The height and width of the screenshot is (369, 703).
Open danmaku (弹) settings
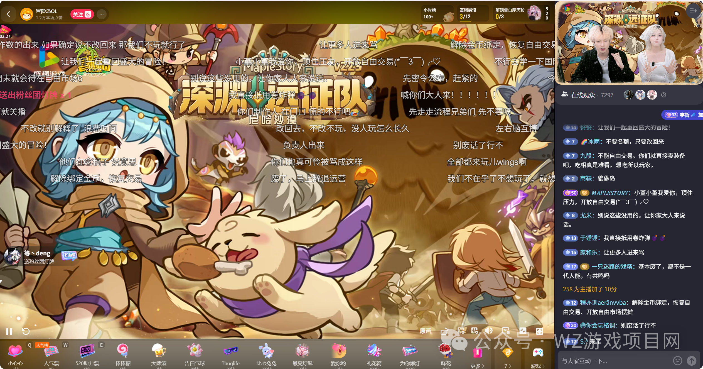[461, 331]
